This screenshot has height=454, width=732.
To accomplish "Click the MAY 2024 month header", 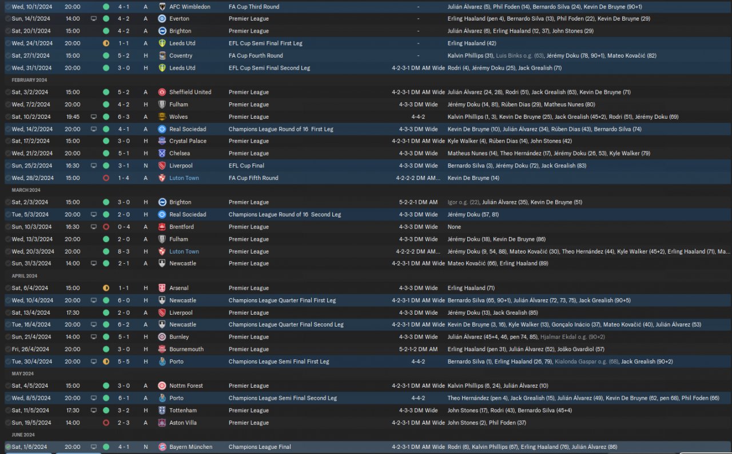I will 23,374.
